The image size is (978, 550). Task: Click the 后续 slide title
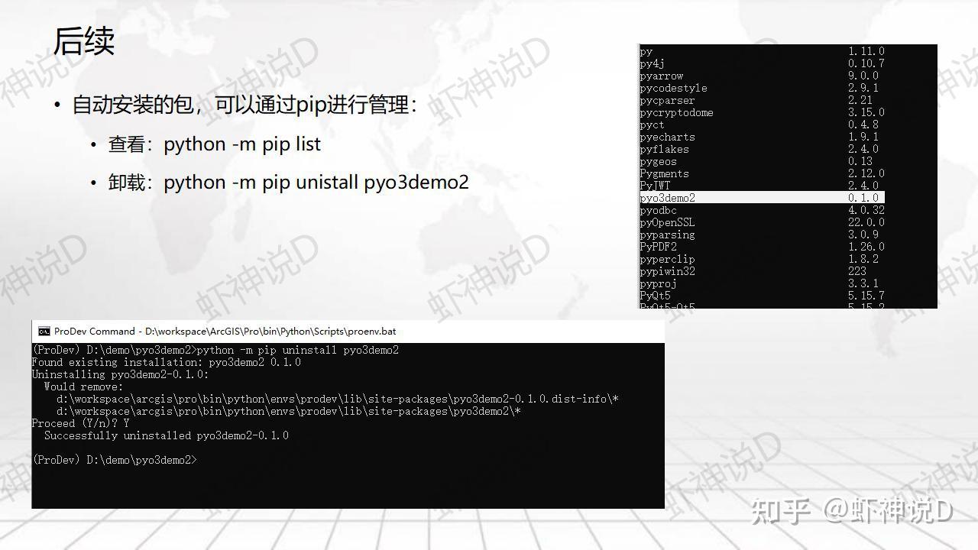[84, 41]
